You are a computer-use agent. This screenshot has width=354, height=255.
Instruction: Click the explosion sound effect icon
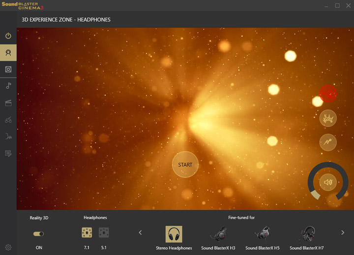(328, 118)
